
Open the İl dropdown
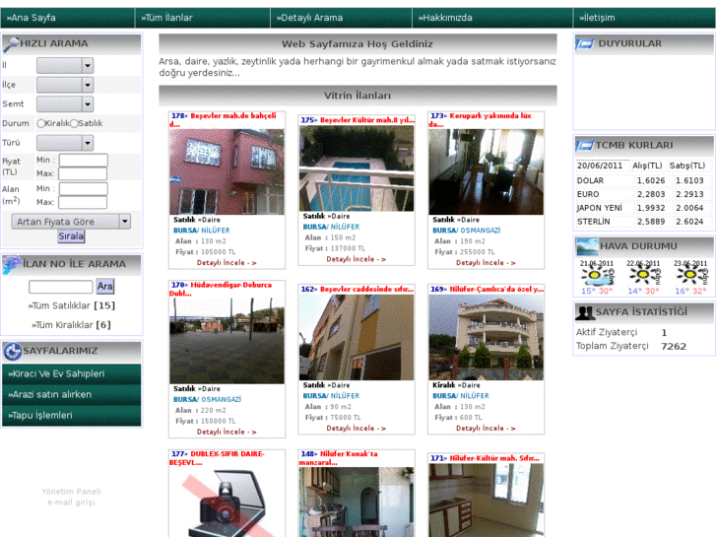[x=65, y=66]
